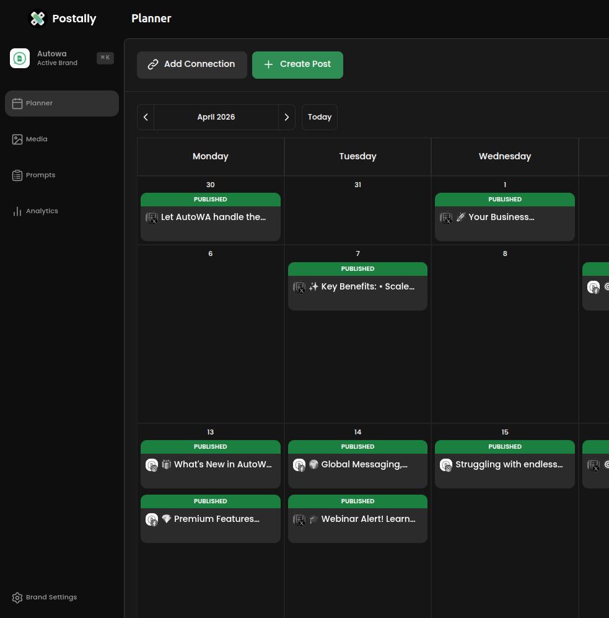The image size is (609, 618).
Task: Select the Wednesday column header
Action: [x=505, y=156]
